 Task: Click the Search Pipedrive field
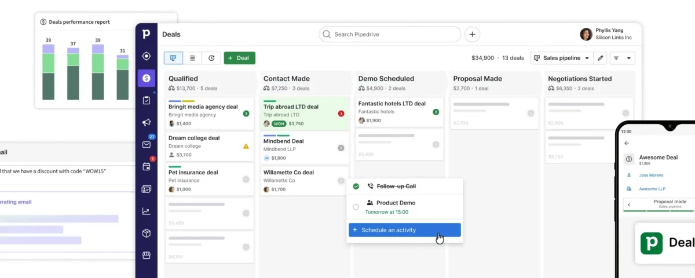click(390, 34)
